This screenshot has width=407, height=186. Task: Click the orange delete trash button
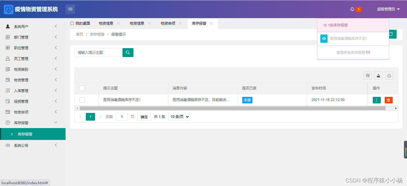tap(389, 100)
